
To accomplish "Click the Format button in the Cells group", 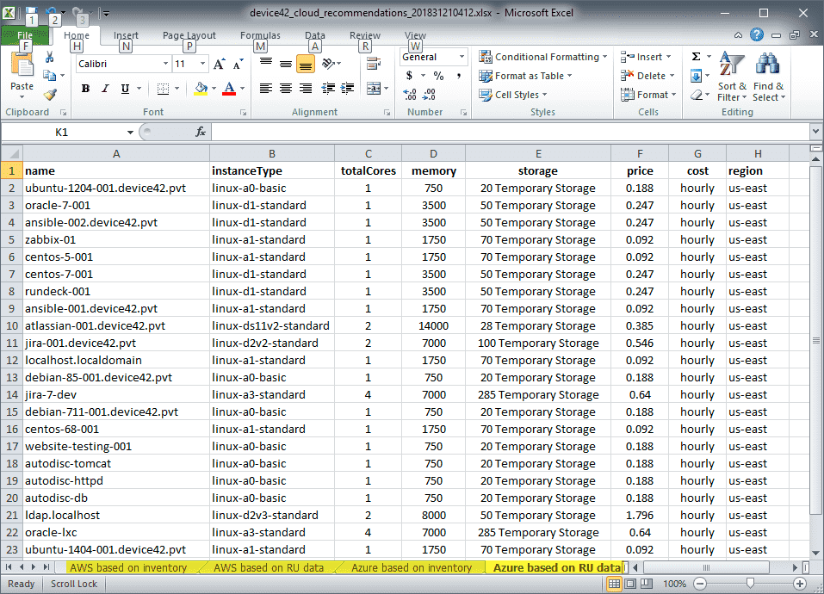I will pyautogui.click(x=648, y=95).
